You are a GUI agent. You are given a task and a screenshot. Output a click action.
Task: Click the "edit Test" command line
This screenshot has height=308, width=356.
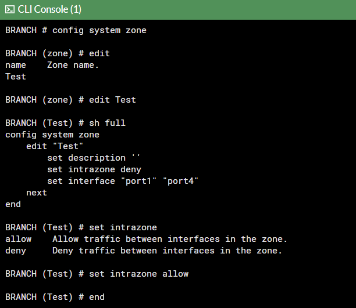(x=70, y=100)
